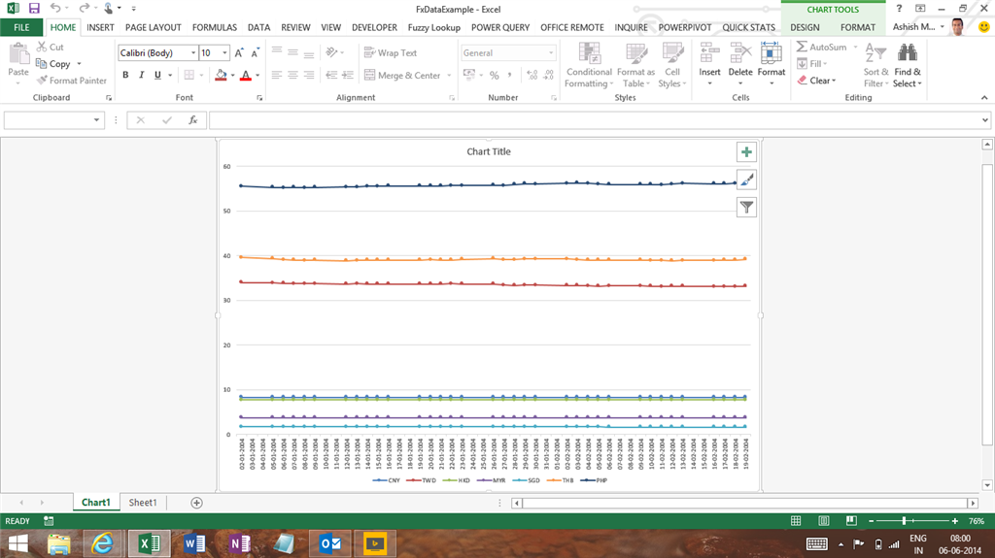Click the Delete cells icon
This screenshot has height=558, width=995.
tap(739, 53)
